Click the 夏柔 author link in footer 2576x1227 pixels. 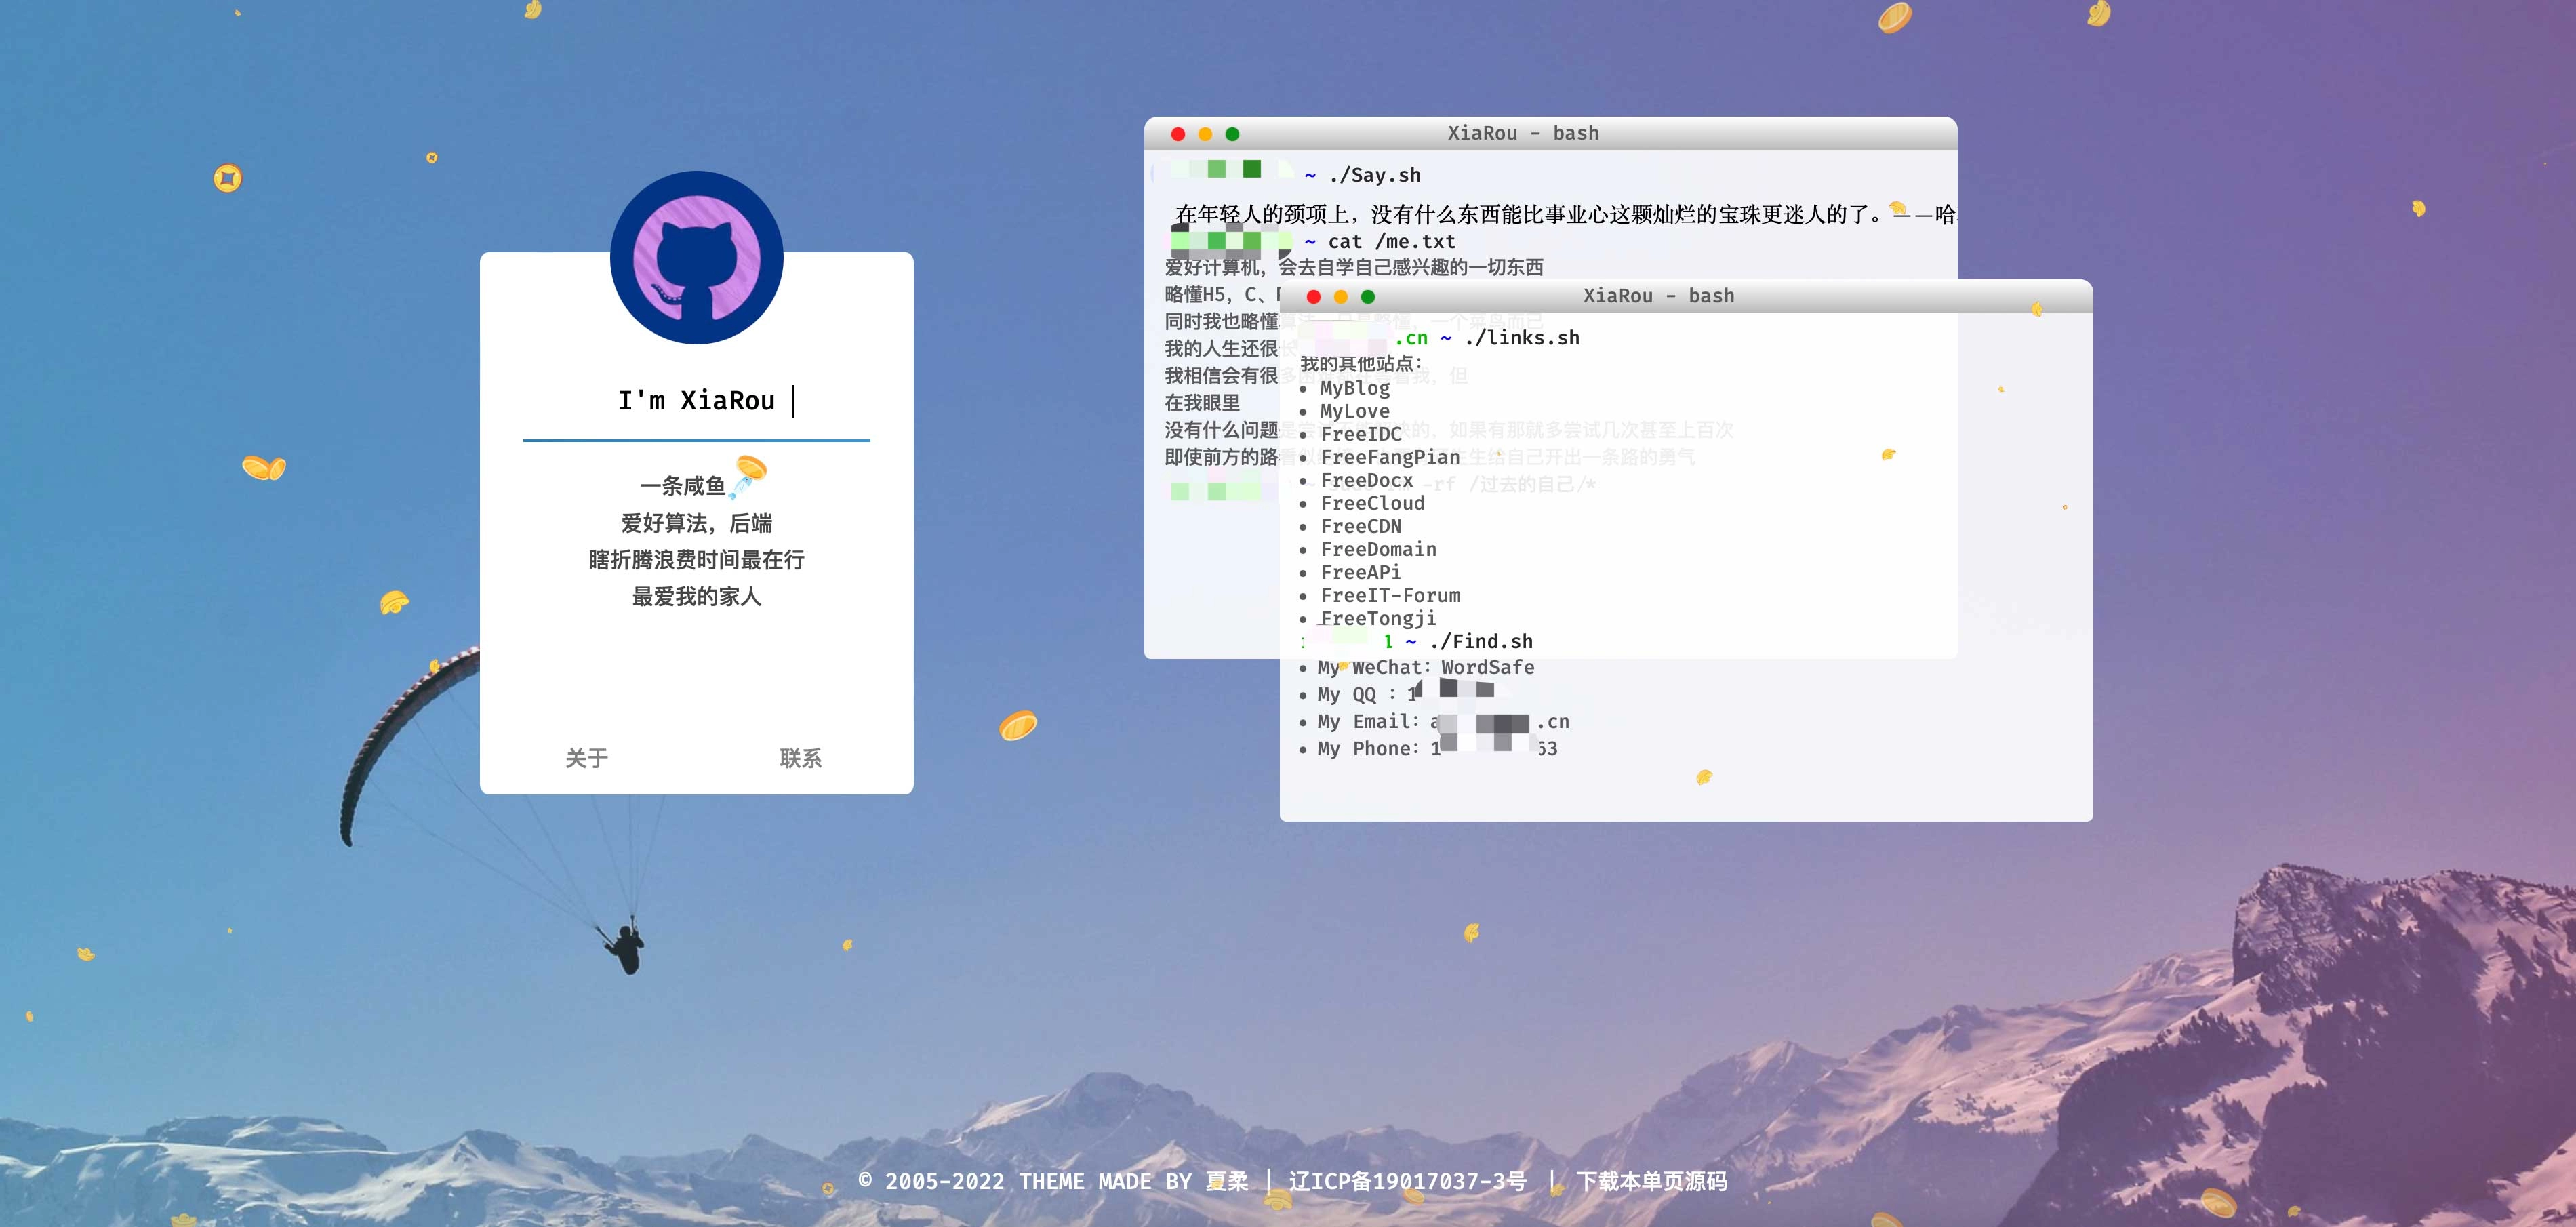1227,1181
